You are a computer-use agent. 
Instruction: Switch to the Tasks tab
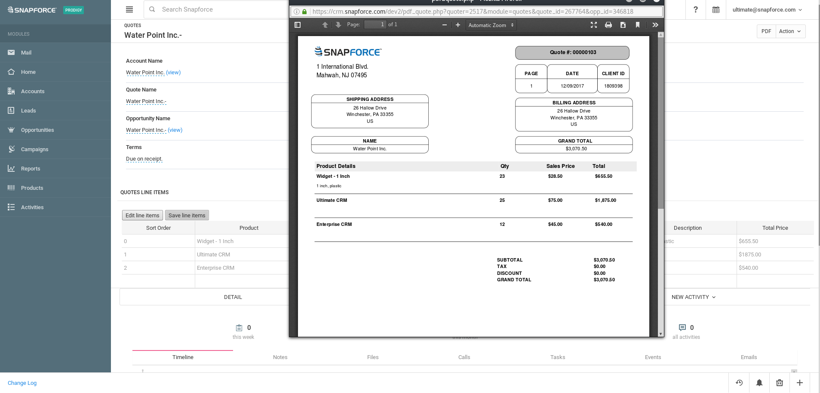[558, 357]
